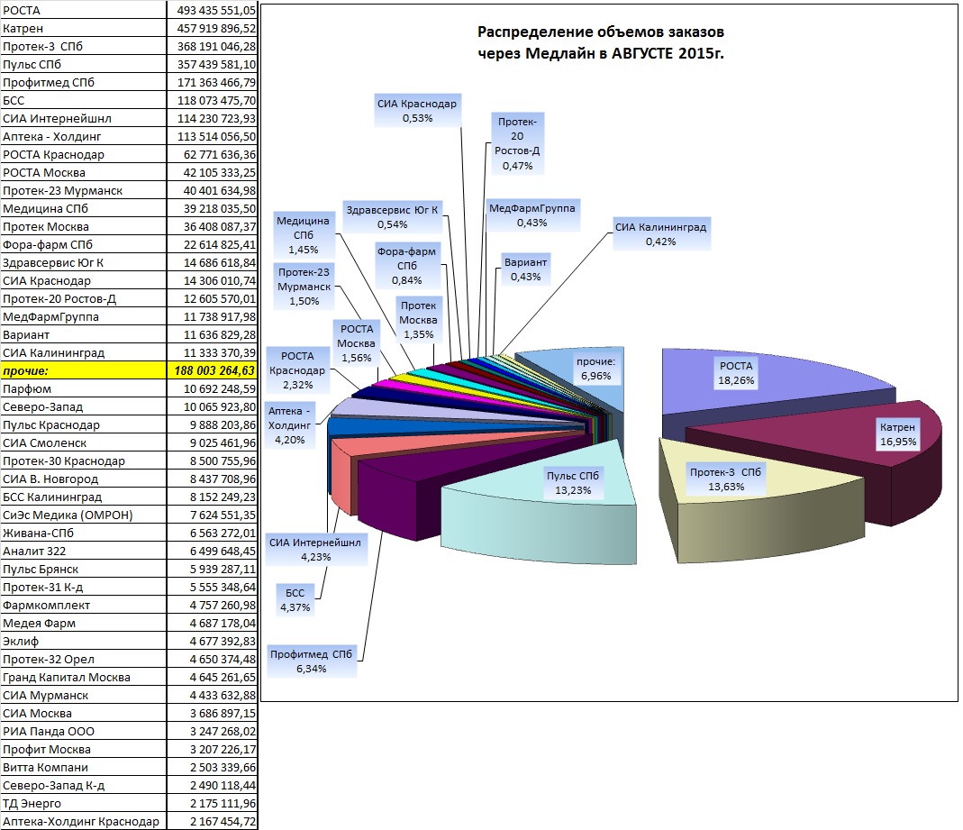Select the cell 'Фора-фарм СПб' in the table
This screenshot has width=963, height=830.
pyautogui.click(x=84, y=244)
